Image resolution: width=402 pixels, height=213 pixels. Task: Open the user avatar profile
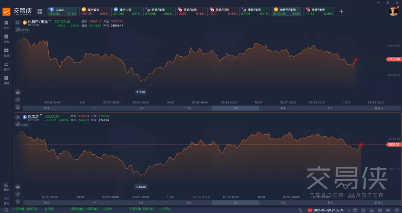point(393,12)
